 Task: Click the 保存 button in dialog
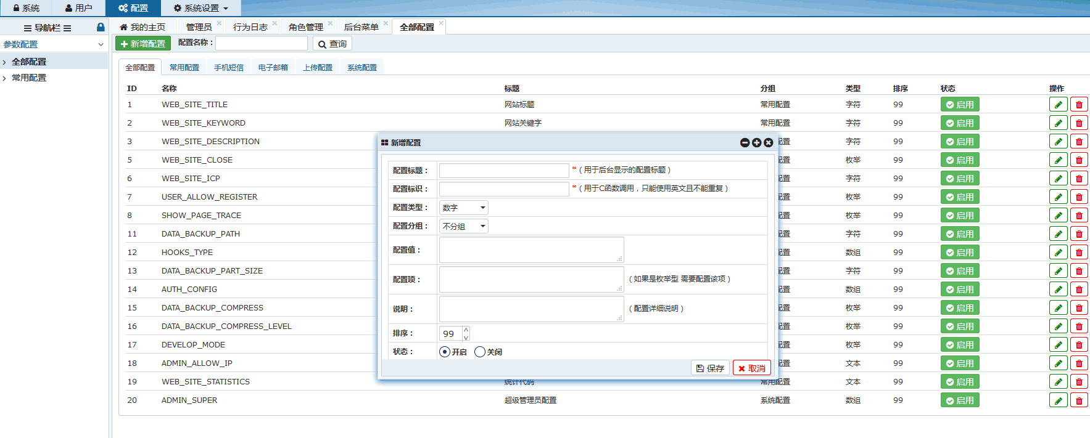[710, 368]
